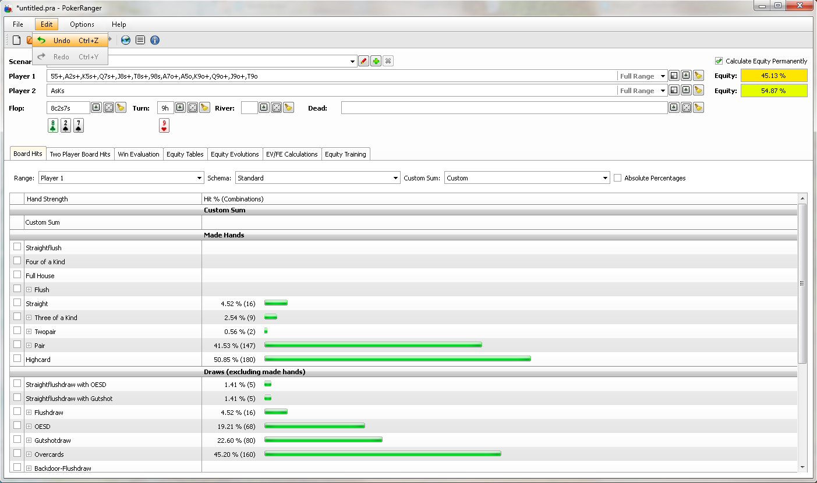The height and width of the screenshot is (483, 817).
Task: Randomize Dead cards with dice icon
Action: (x=686, y=108)
